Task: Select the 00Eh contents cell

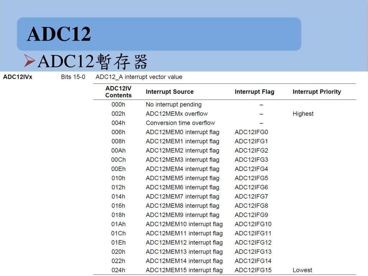Action: [118, 169]
